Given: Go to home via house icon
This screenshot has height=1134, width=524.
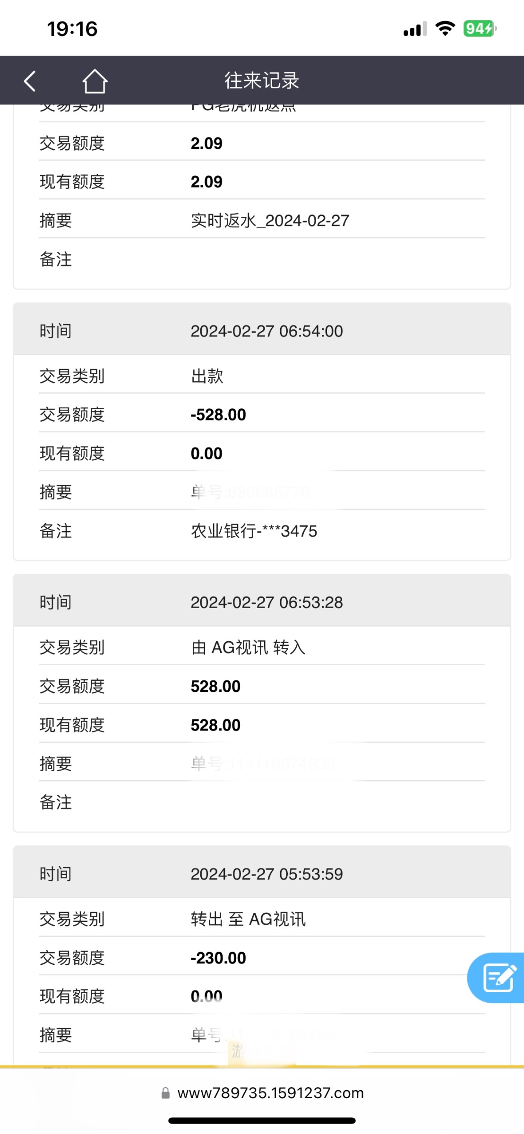Looking at the screenshot, I should (95, 81).
